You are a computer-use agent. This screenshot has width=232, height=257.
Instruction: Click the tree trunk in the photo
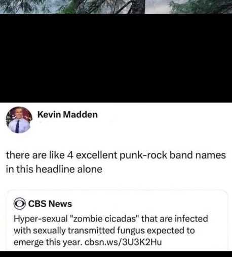[138, 7]
